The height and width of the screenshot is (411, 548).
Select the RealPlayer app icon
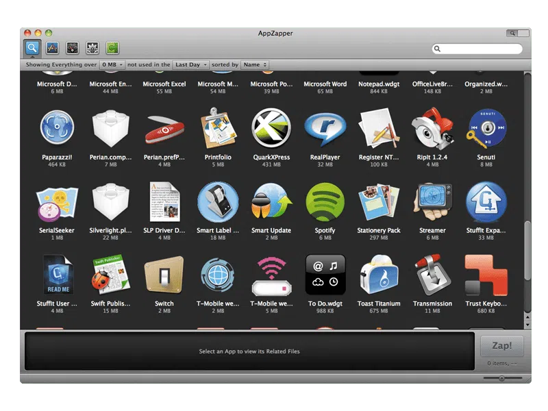pos(326,130)
